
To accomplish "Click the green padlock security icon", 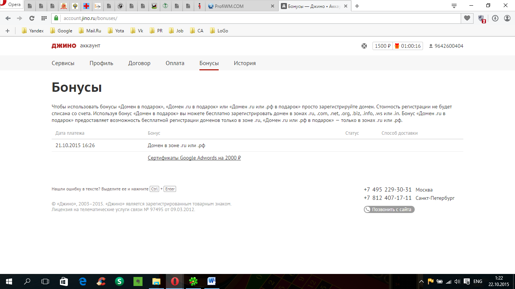I will point(56,18).
